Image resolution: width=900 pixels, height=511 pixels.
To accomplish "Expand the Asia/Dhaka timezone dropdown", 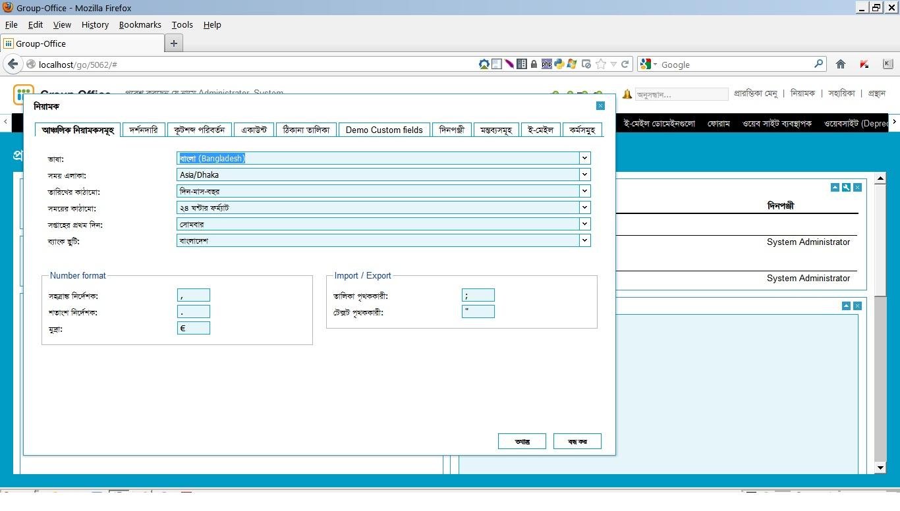I will click(x=584, y=175).
